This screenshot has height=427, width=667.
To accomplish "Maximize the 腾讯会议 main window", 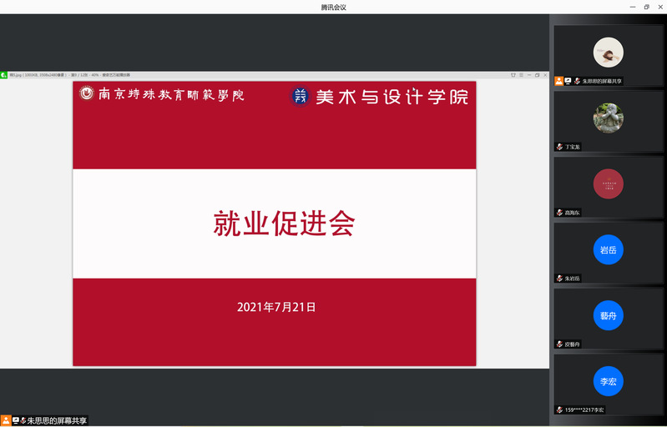I will (646, 7).
